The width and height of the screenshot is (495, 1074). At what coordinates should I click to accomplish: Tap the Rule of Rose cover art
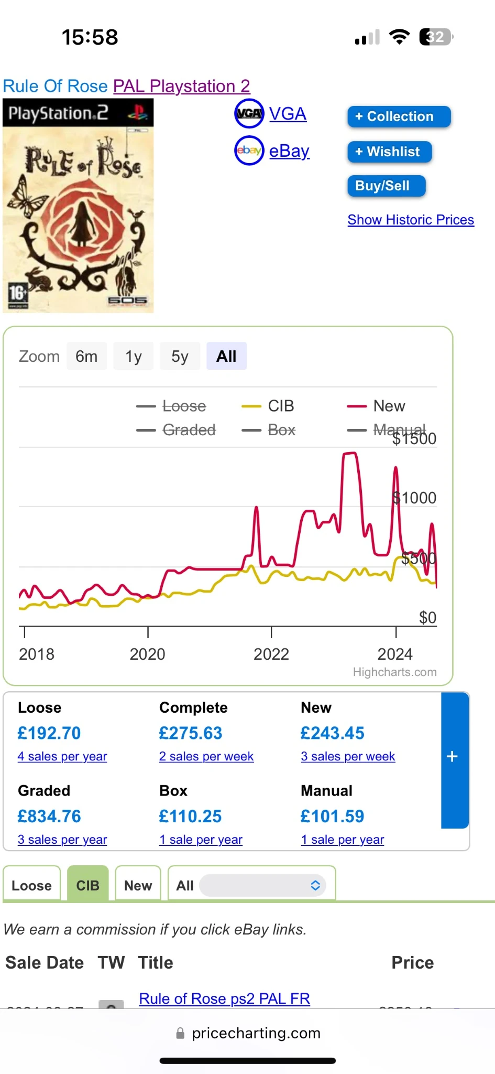78,206
